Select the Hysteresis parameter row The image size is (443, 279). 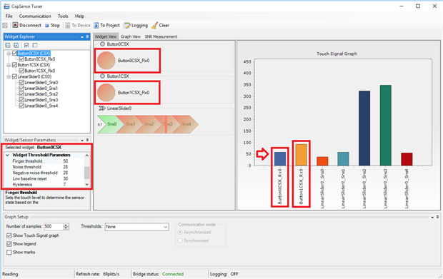44,185
